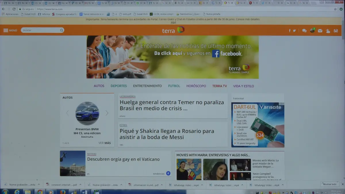345x194 pixels.
Task: Open the Piqué y Shakira headline
Action: click(x=167, y=134)
